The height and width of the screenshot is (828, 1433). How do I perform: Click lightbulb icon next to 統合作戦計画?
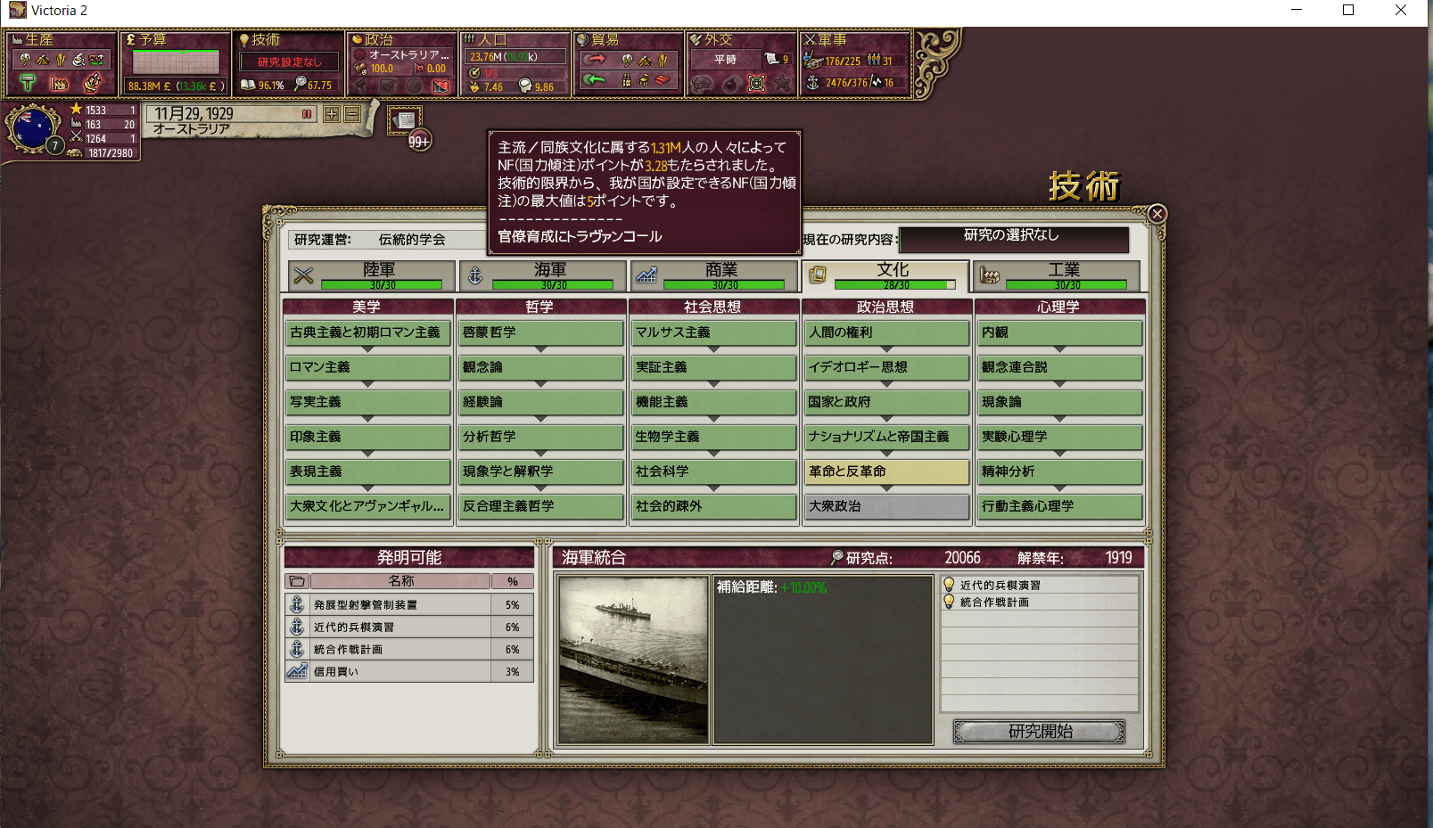(950, 603)
